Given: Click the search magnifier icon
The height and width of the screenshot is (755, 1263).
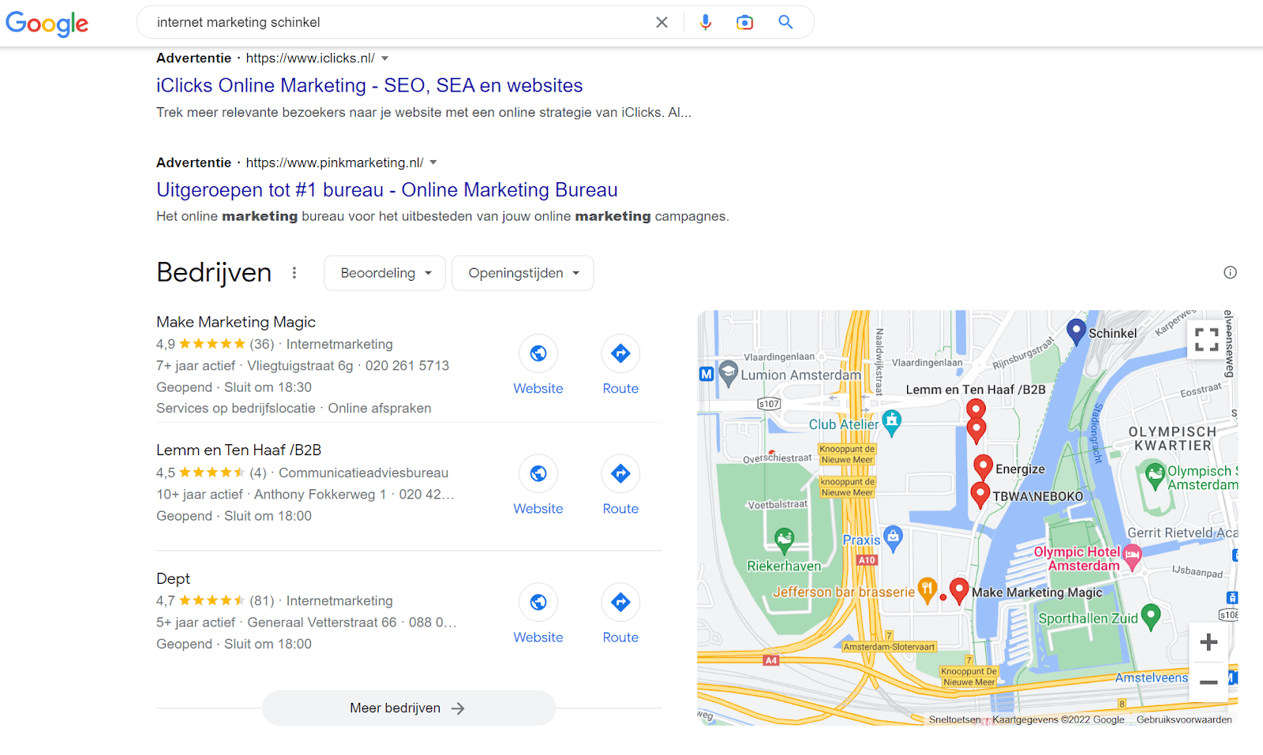Looking at the screenshot, I should click(785, 22).
